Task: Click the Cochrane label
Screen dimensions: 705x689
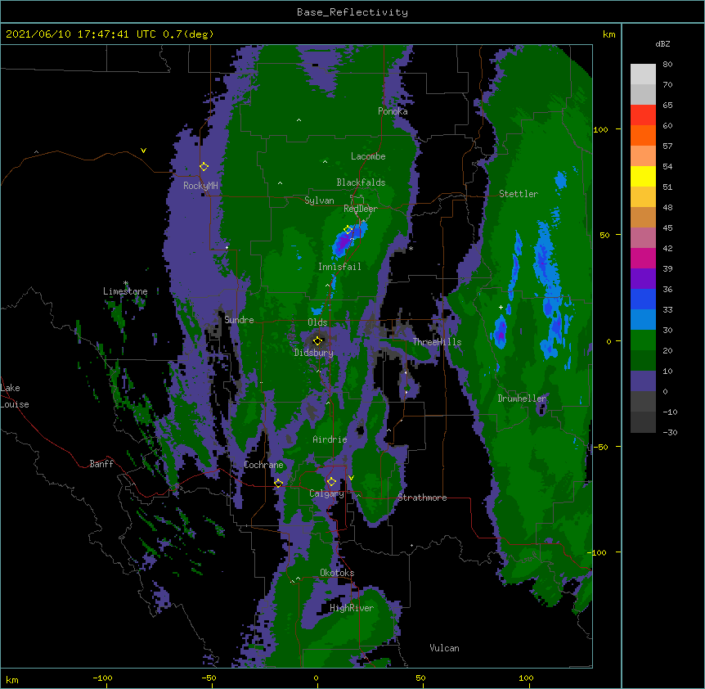Action: [263, 465]
